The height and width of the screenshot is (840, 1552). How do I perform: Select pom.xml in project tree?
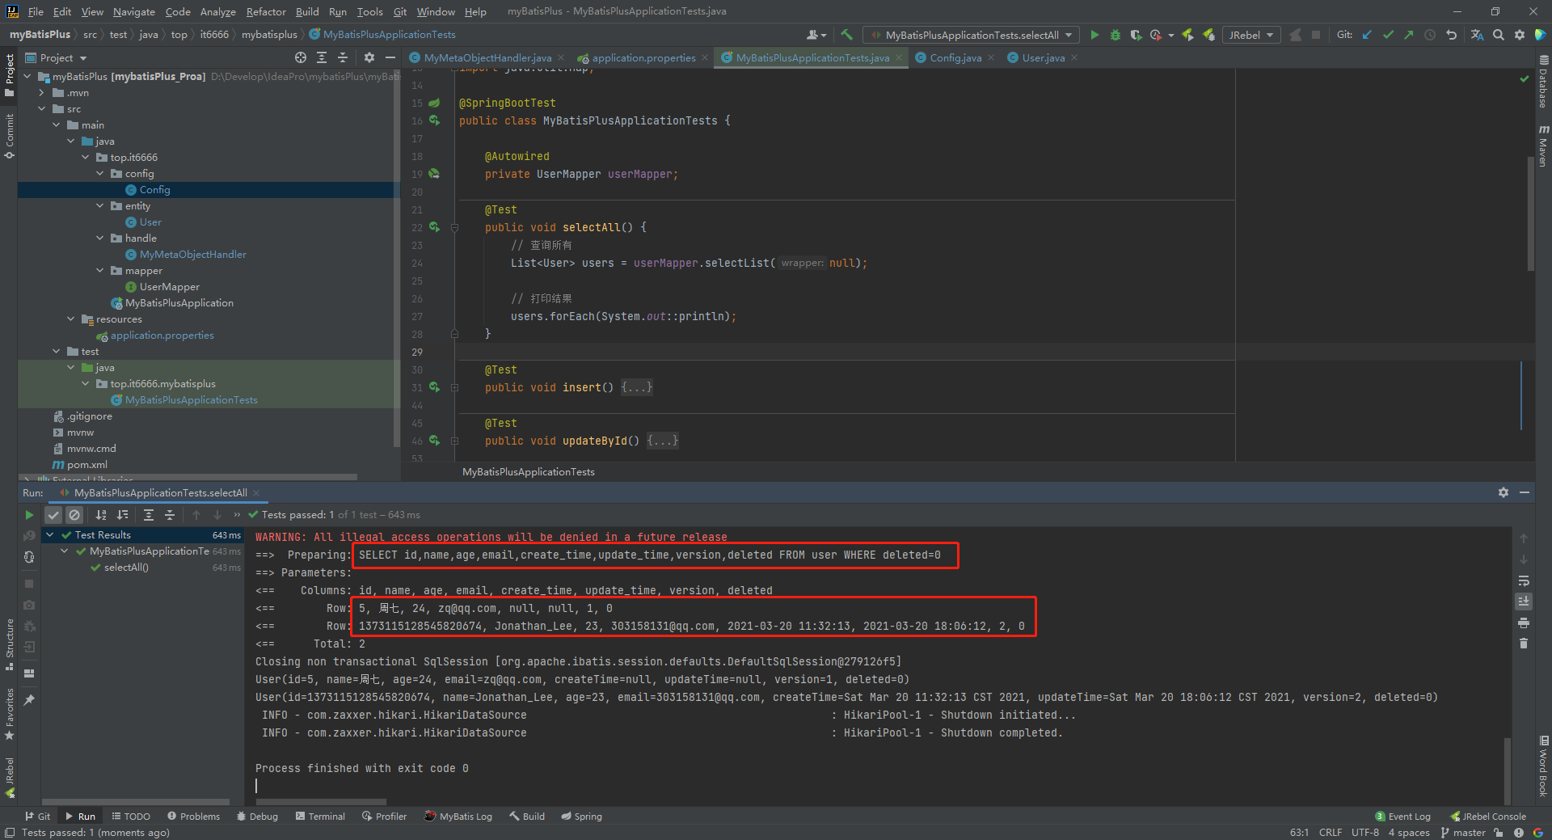click(x=80, y=464)
